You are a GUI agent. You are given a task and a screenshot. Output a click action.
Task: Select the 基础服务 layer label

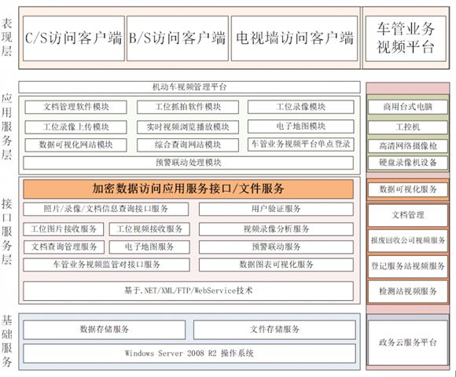(x=7, y=342)
